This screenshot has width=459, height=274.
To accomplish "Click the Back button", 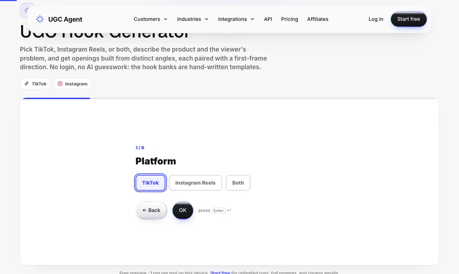I will 151,210.
